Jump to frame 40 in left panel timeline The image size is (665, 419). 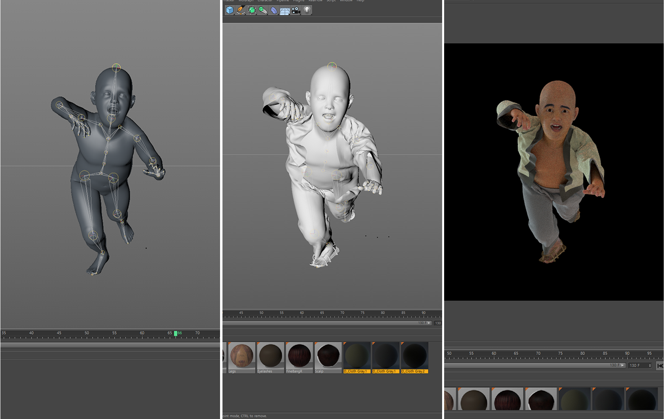coord(31,333)
